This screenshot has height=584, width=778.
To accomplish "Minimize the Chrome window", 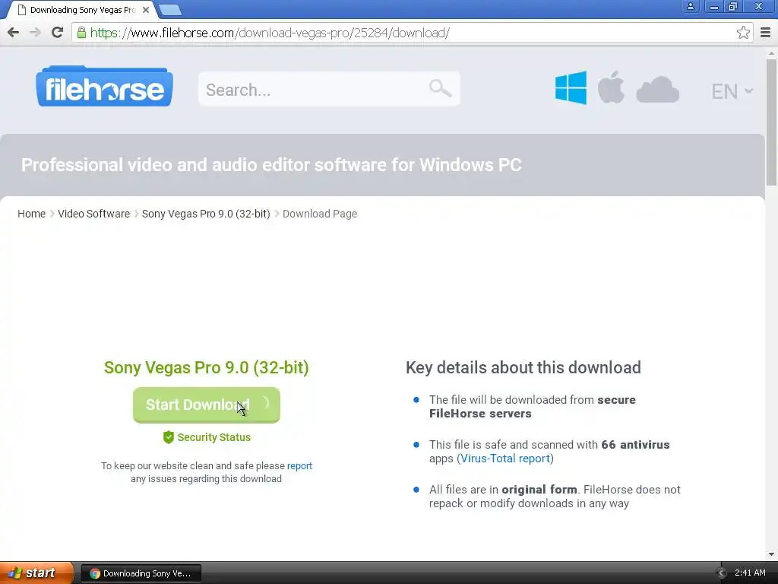I will tap(714, 6).
